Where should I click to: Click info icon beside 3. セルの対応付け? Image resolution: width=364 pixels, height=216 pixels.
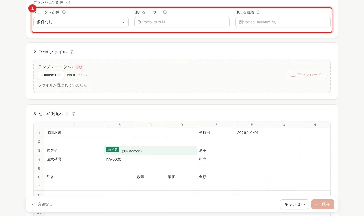click(74, 114)
